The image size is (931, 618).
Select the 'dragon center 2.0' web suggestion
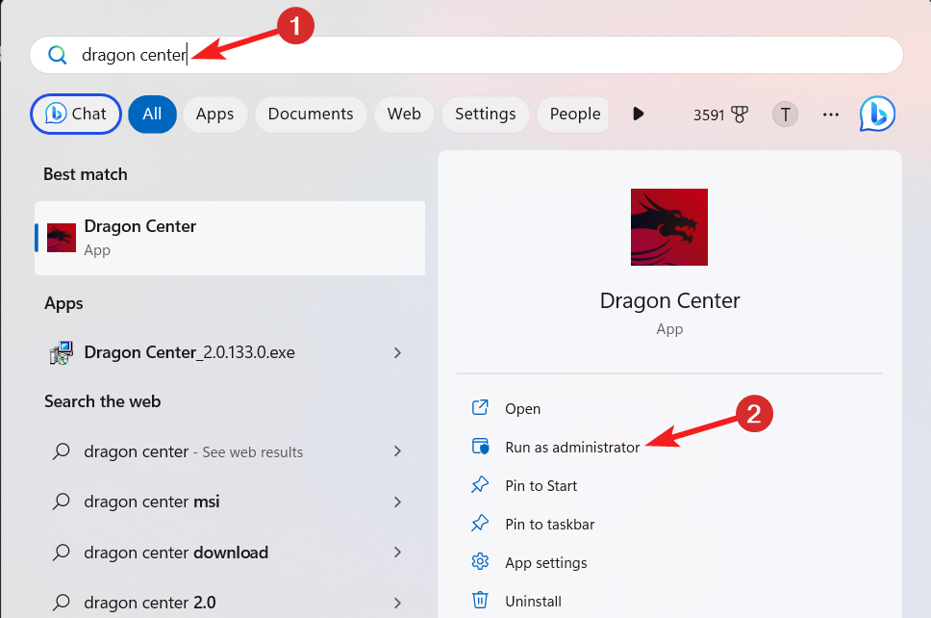[150, 603]
